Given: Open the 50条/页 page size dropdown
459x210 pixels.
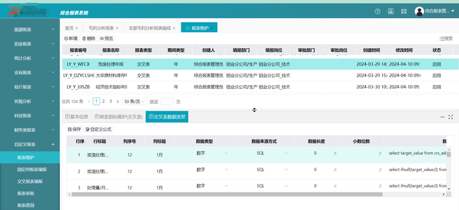Looking at the screenshot, I should (x=134, y=102).
